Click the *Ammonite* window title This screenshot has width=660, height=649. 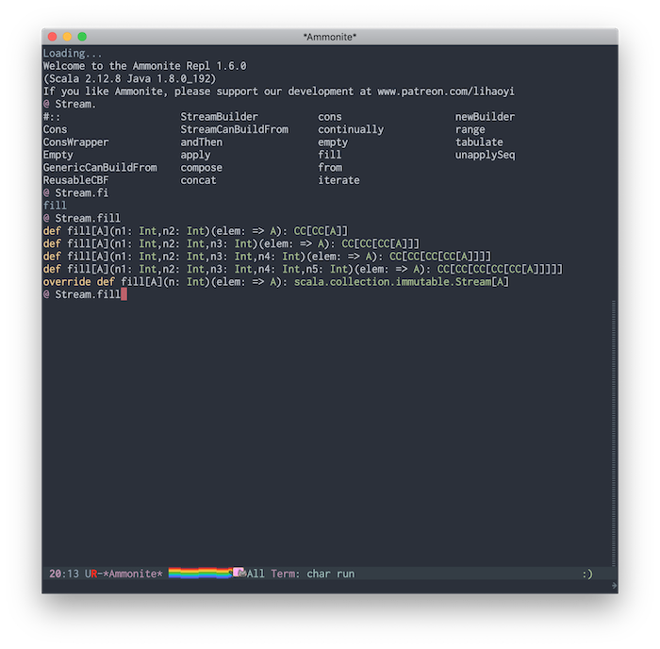(330, 37)
